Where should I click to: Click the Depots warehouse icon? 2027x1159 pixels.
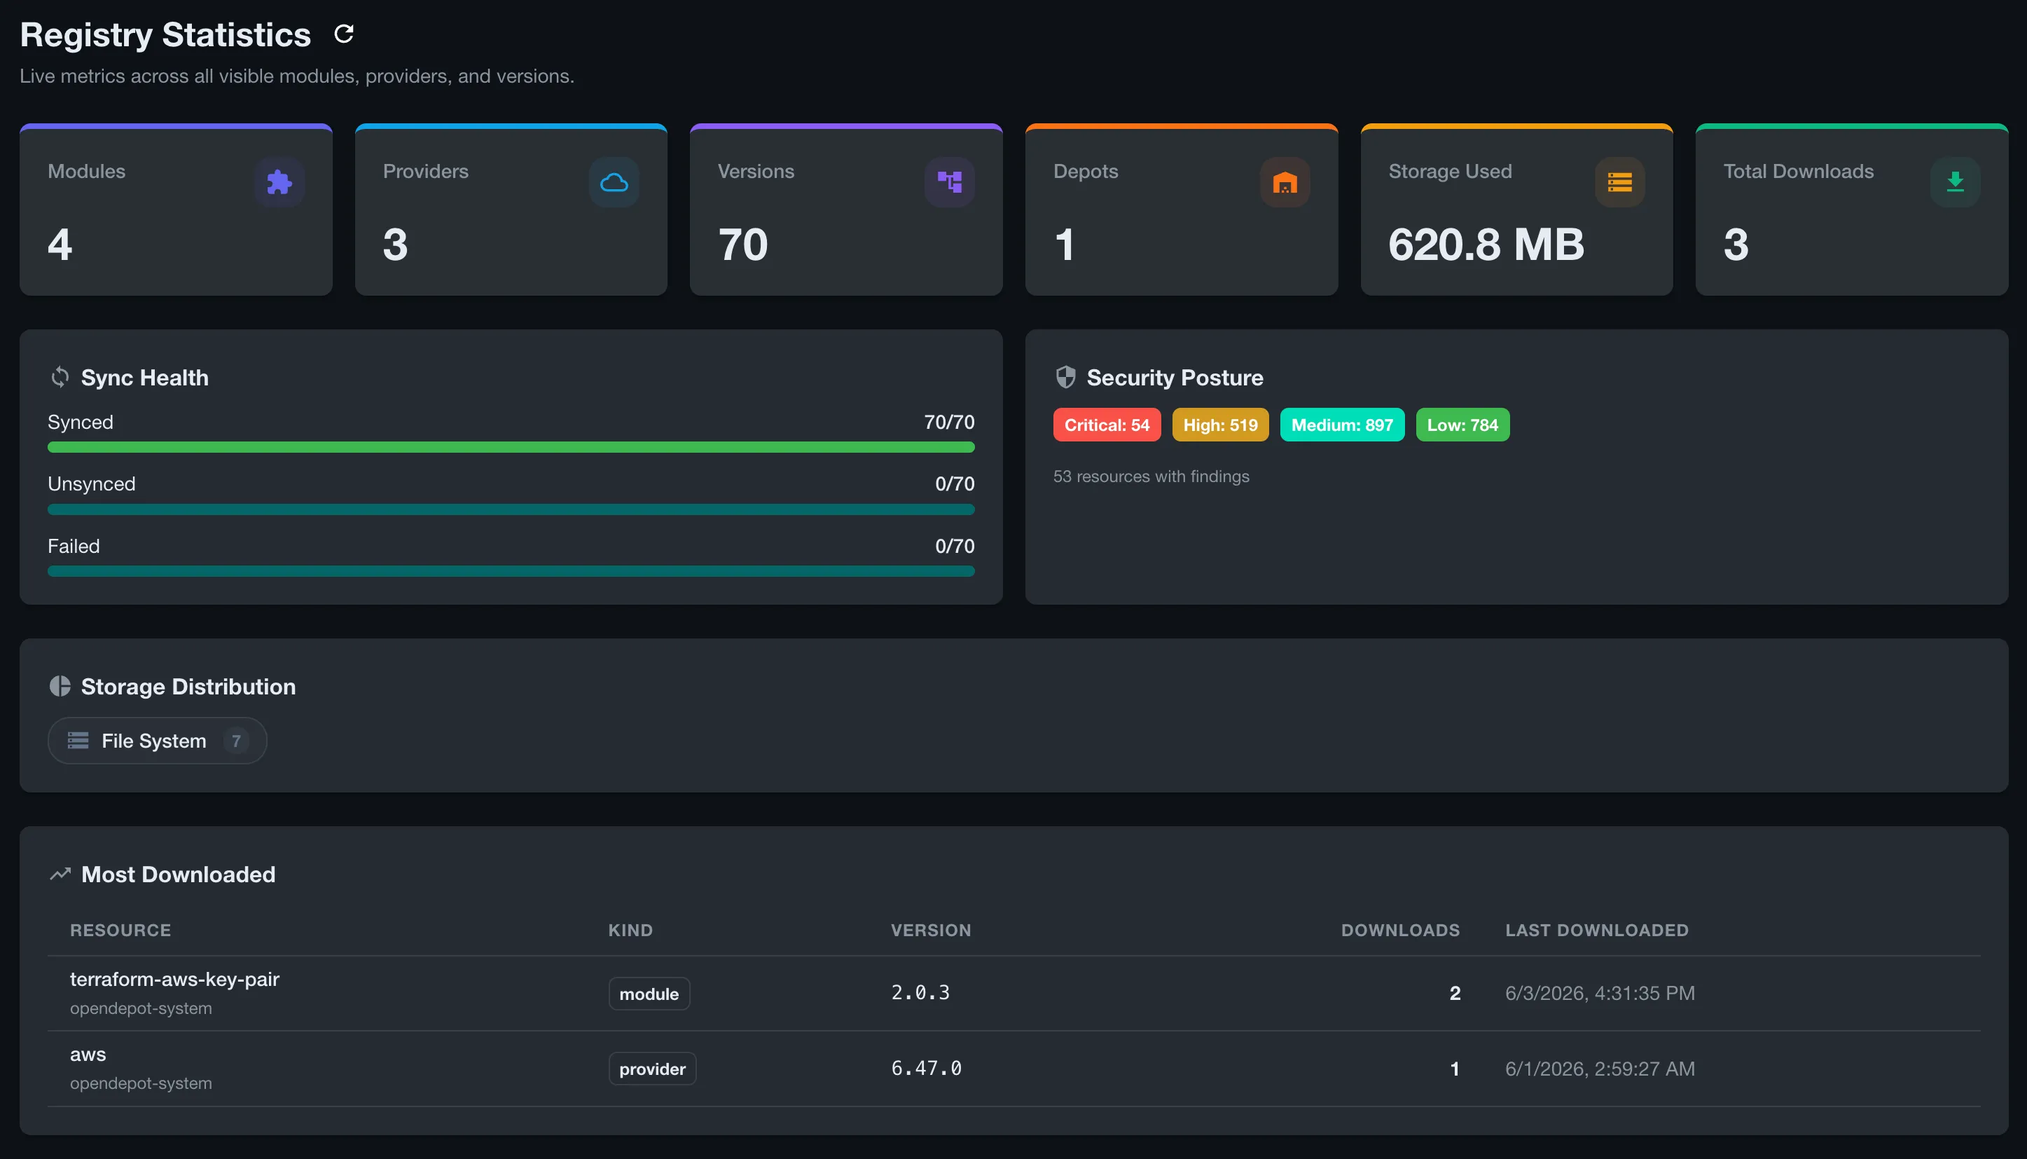[1285, 182]
